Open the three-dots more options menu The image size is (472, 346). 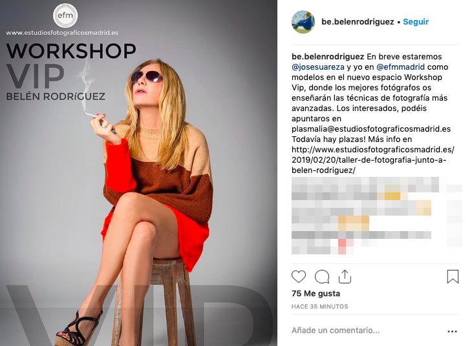[452, 331]
